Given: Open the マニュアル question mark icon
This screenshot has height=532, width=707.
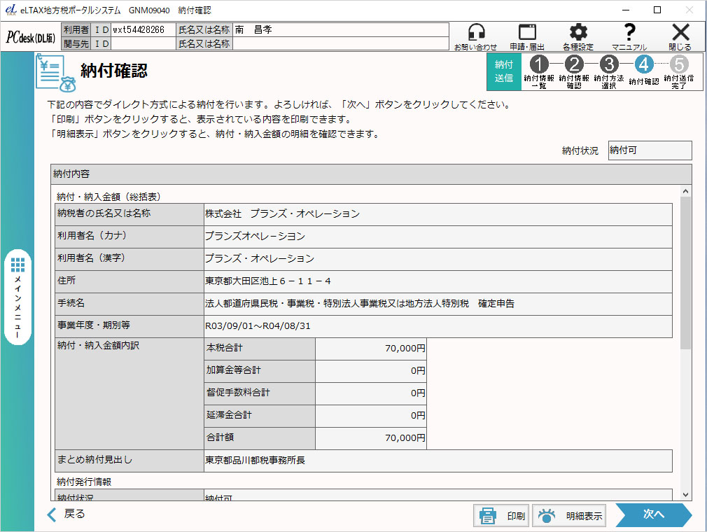Looking at the screenshot, I should coord(629,33).
